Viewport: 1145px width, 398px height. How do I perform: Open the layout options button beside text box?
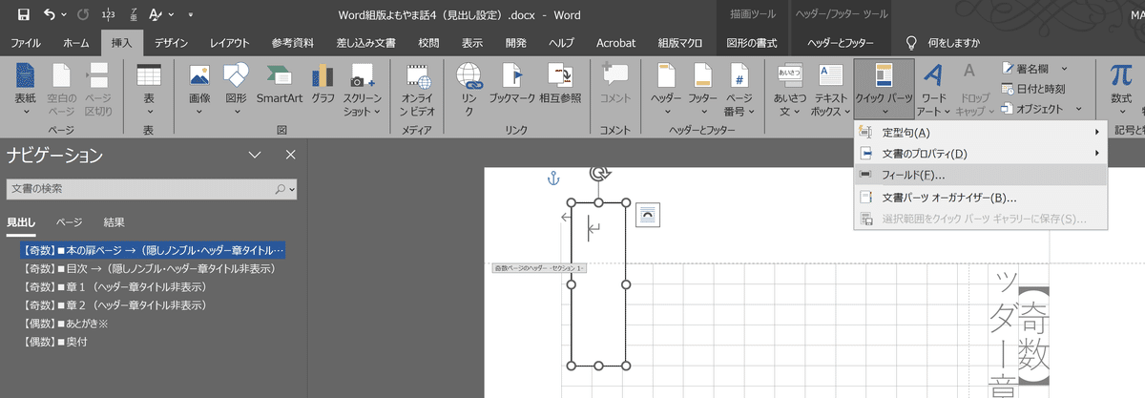(x=650, y=215)
